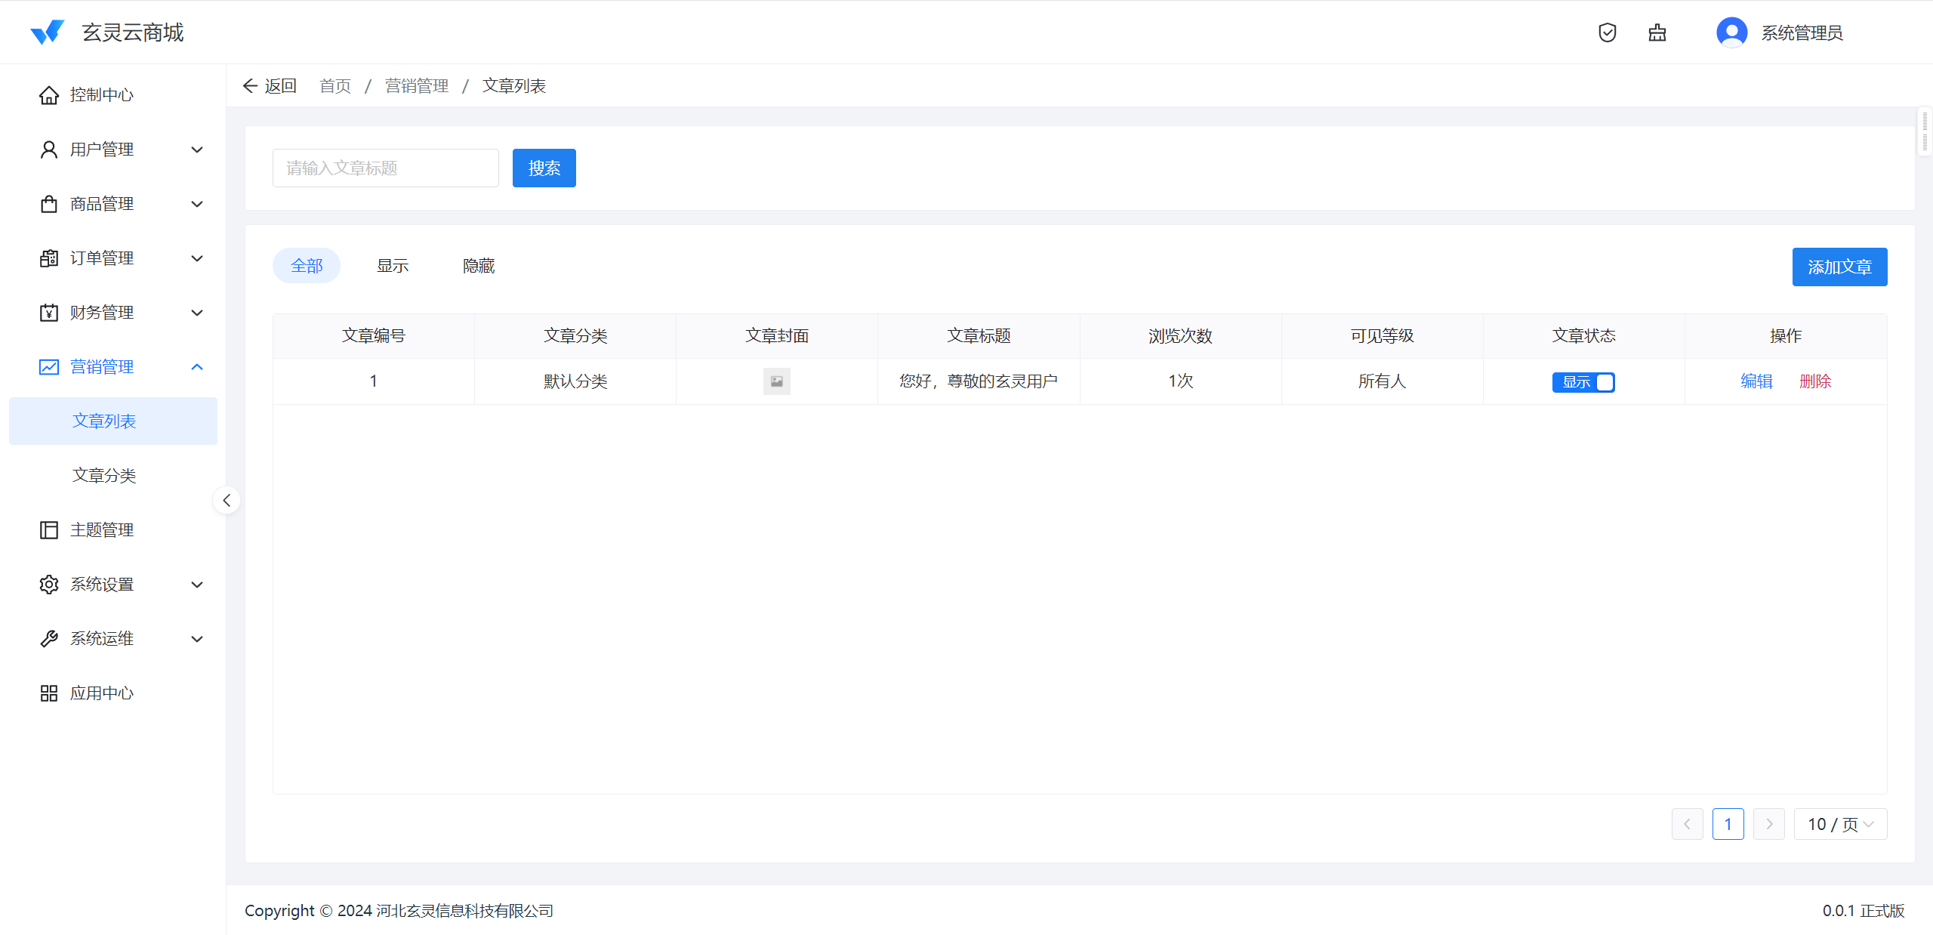
Task: Toggle the 显示 article status switch
Action: [1583, 382]
